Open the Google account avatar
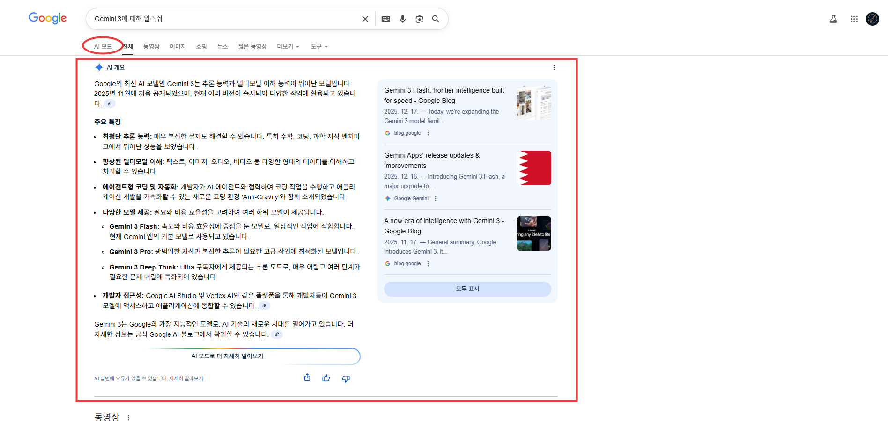 873,19
